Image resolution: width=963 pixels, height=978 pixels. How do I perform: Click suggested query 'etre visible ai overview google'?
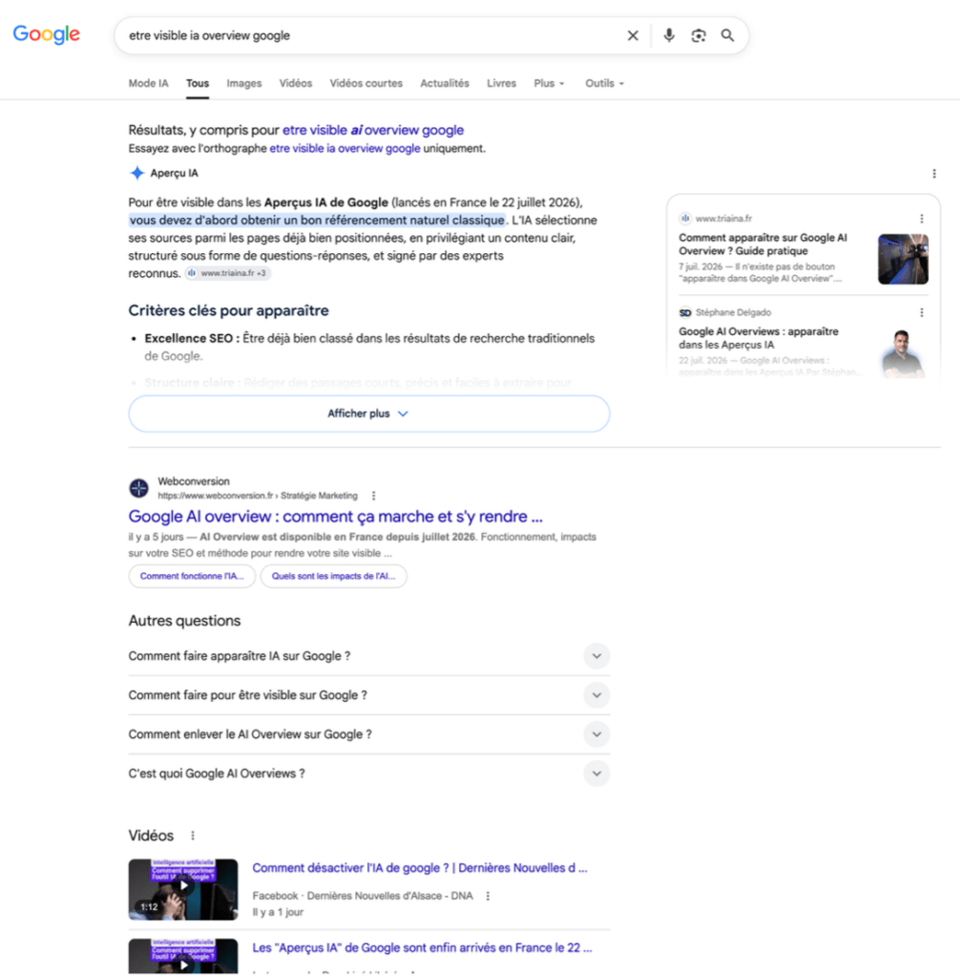tap(374, 130)
